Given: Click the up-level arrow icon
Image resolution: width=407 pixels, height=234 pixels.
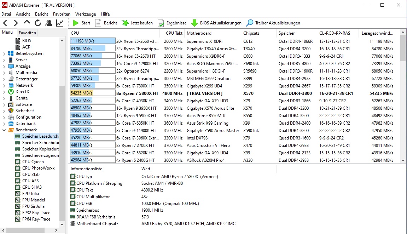Looking at the screenshot, I should coord(27,23).
